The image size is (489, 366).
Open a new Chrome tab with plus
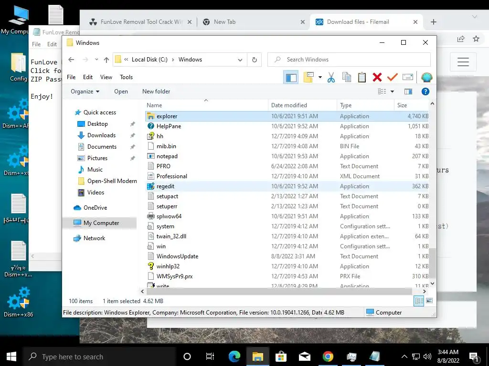coord(433,22)
